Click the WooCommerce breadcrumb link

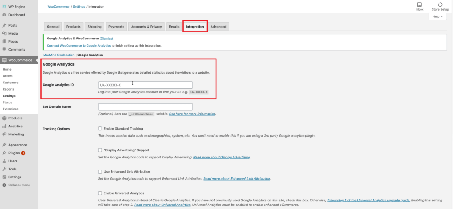coord(59,6)
